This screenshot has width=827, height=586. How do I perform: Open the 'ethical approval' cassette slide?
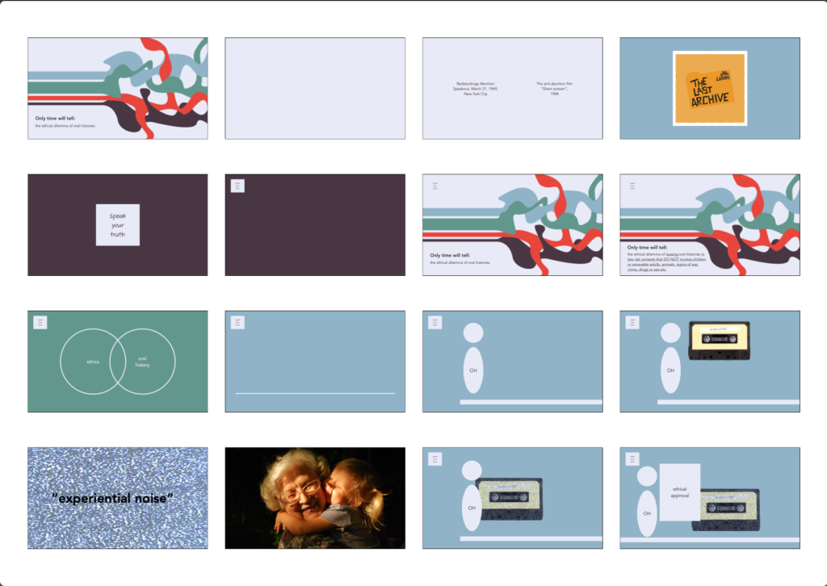(709, 498)
